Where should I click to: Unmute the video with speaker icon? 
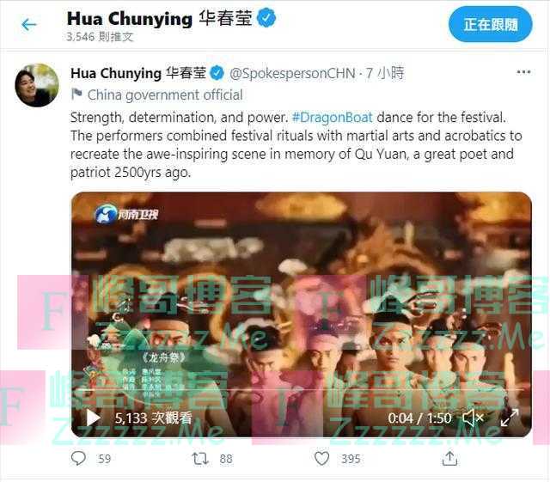[x=474, y=418]
